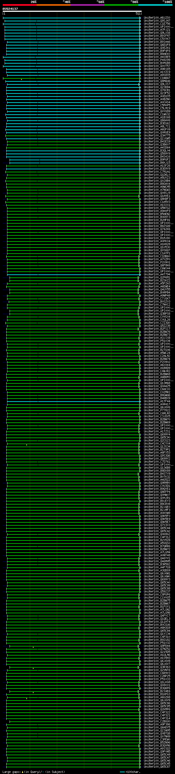
Task: Select the UniRef100_Q9LXS6 label
Action: [x=157, y=33]
